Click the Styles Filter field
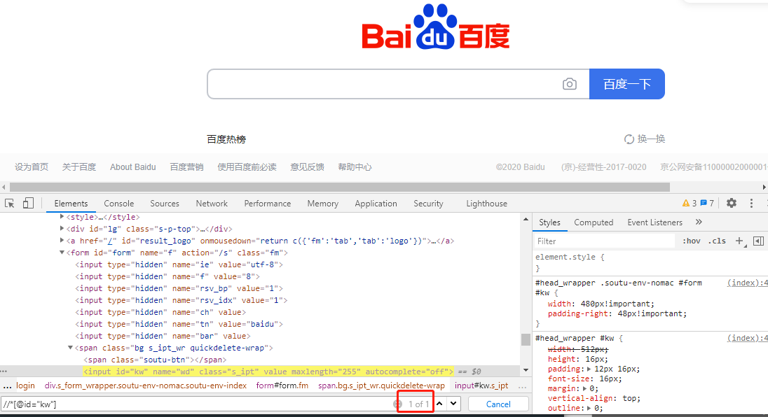This screenshot has height=417, width=768. tap(604, 241)
